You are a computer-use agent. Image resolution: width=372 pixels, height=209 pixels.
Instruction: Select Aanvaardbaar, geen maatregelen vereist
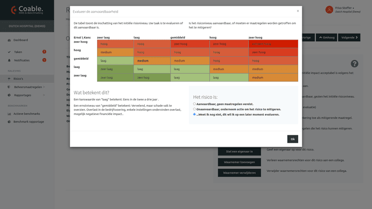click(194, 104)
